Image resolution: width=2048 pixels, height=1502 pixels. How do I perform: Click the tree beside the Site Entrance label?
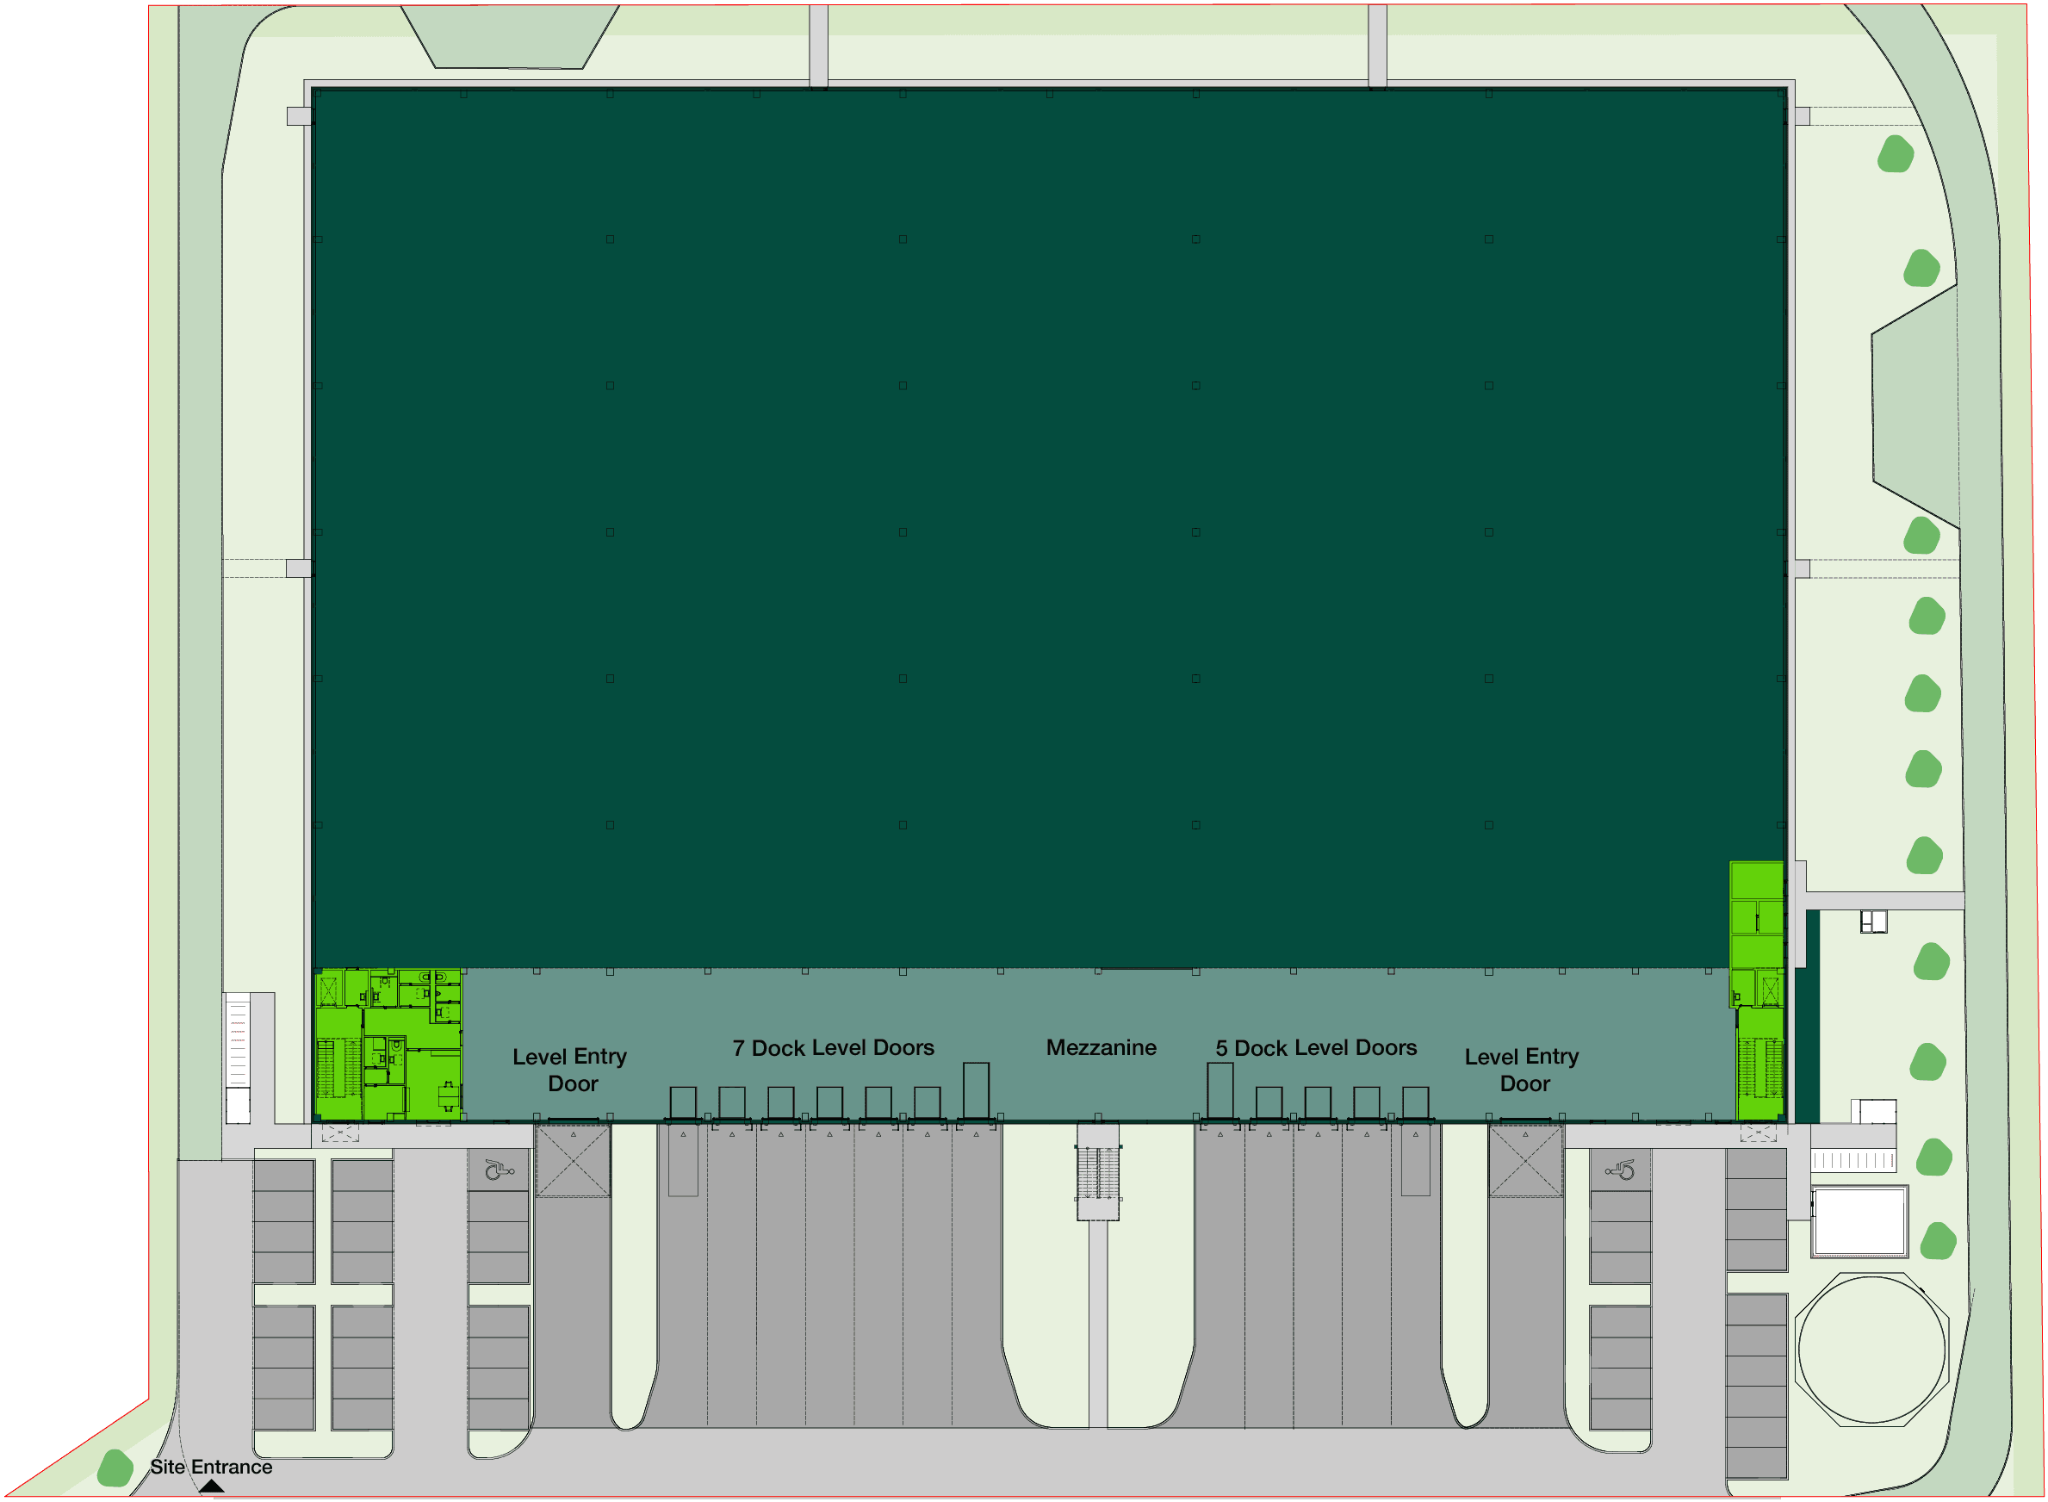[115, 1468]
